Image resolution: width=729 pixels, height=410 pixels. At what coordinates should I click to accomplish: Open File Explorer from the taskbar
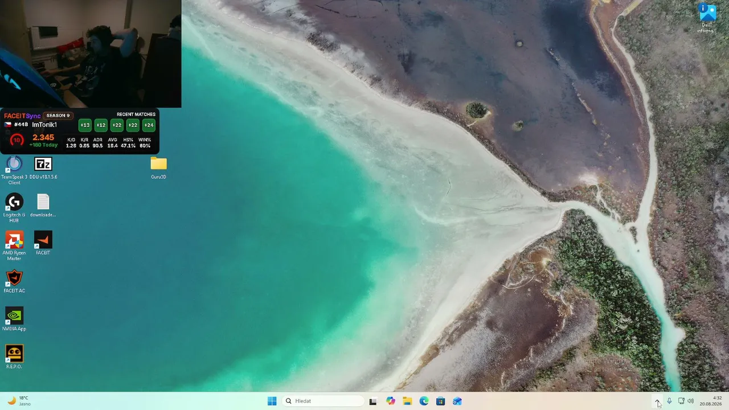pos(407,401)
